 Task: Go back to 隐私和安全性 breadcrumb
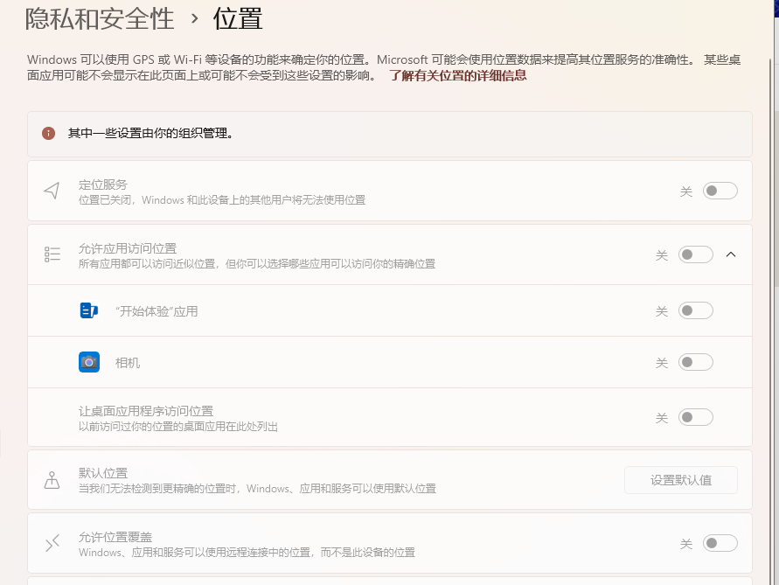[100, 19]
